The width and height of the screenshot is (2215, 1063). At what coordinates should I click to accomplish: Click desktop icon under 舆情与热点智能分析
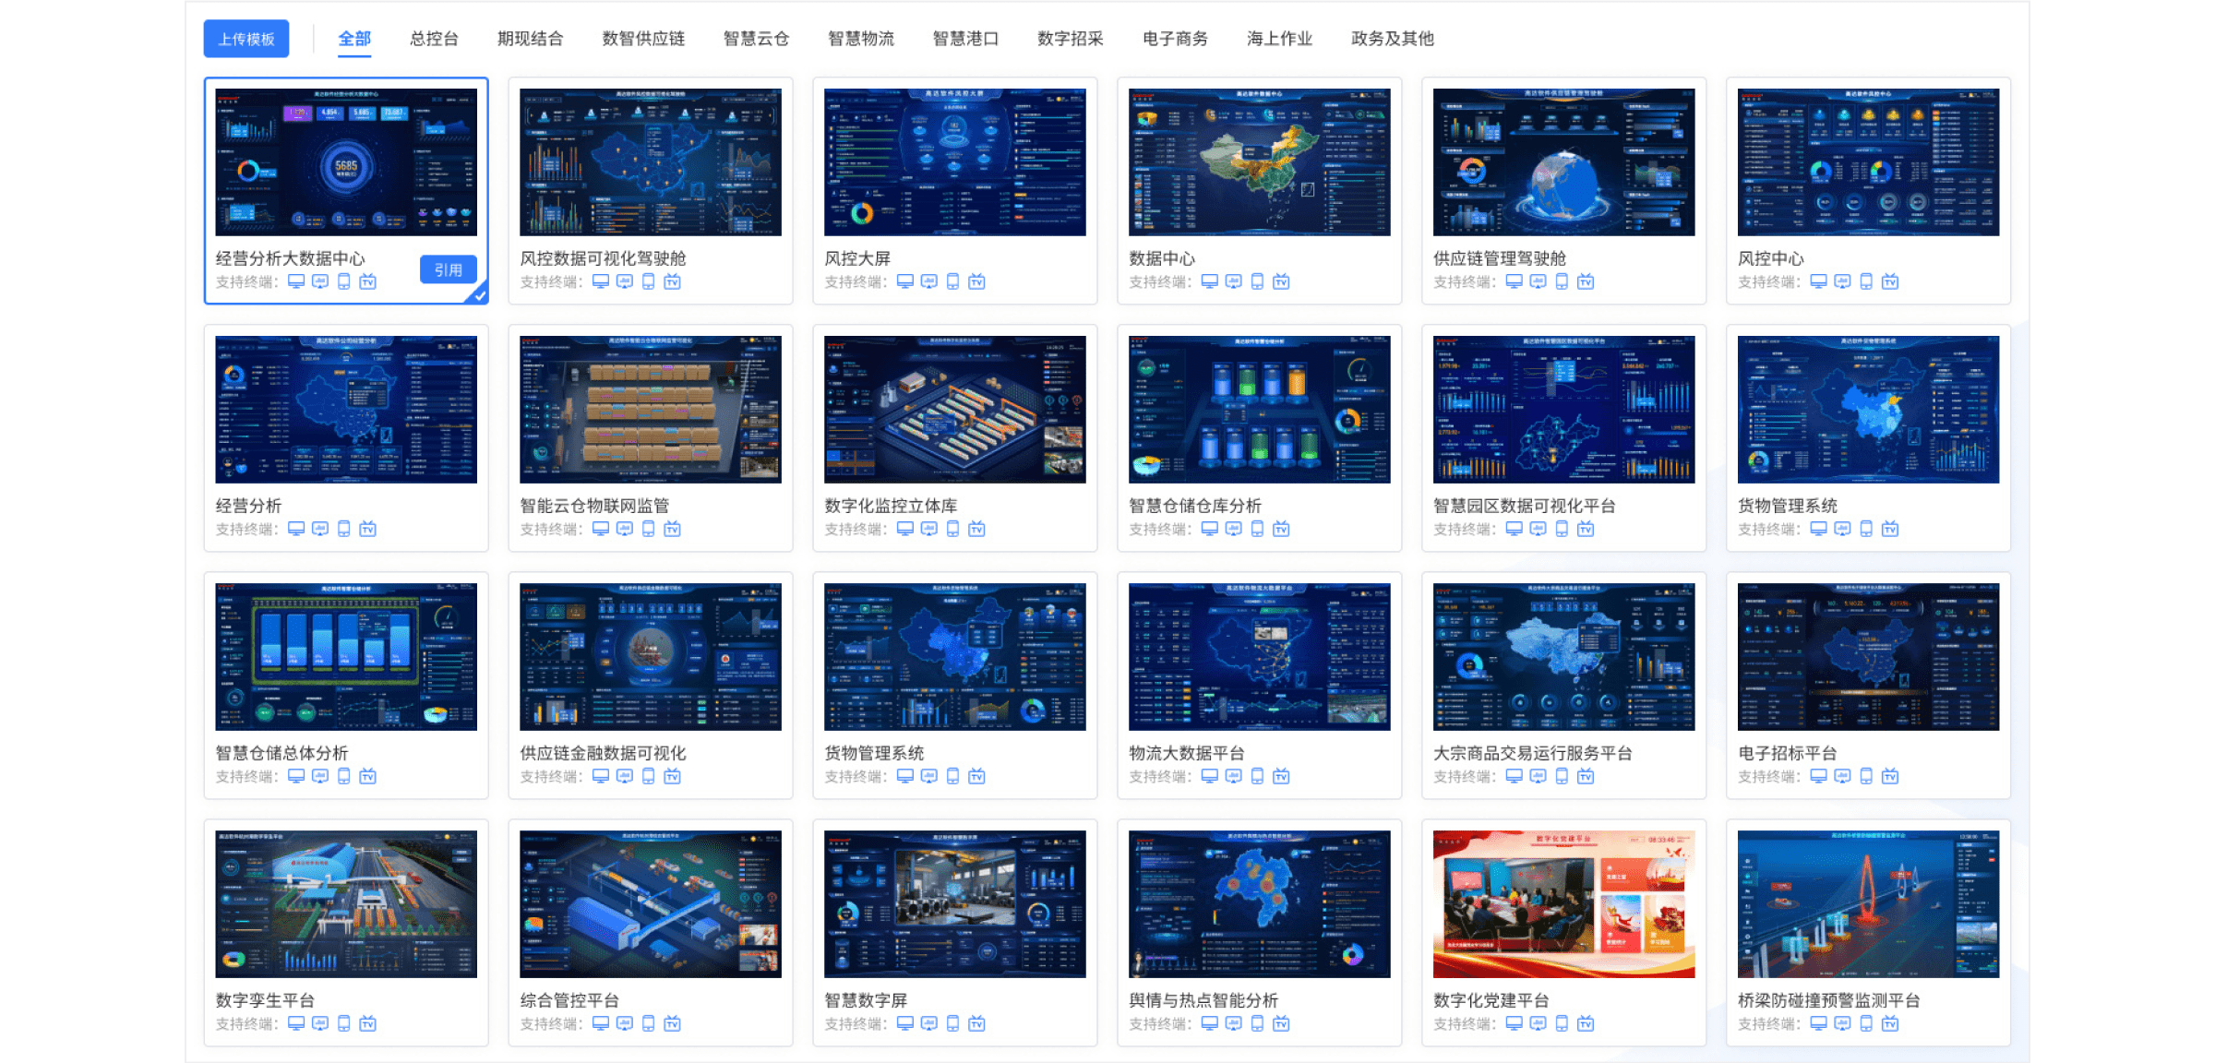pos(1210,1023)
